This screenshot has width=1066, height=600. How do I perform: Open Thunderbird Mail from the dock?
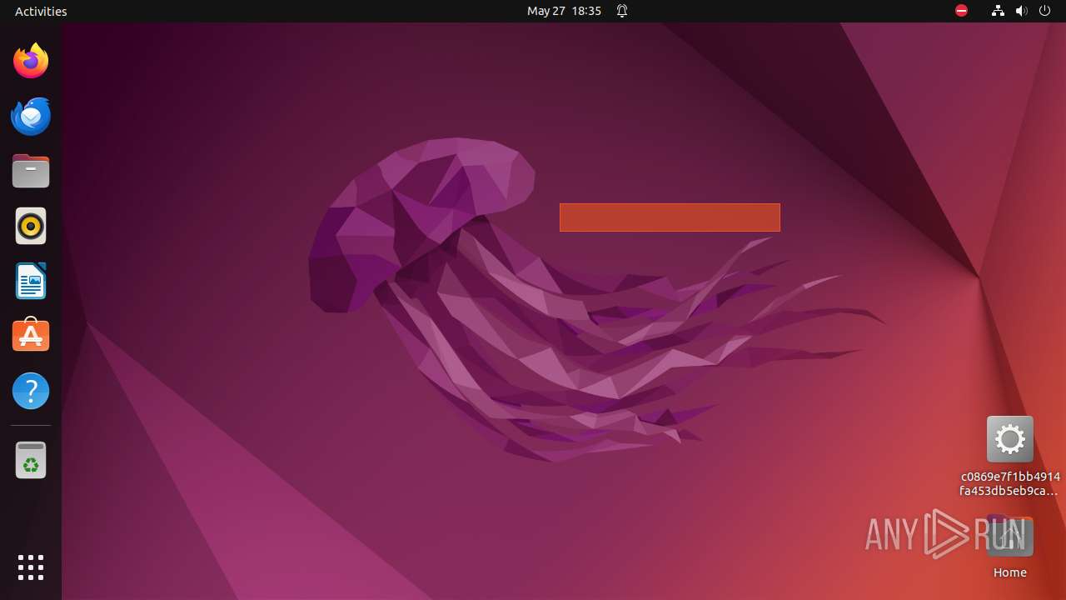pos(31,116)
